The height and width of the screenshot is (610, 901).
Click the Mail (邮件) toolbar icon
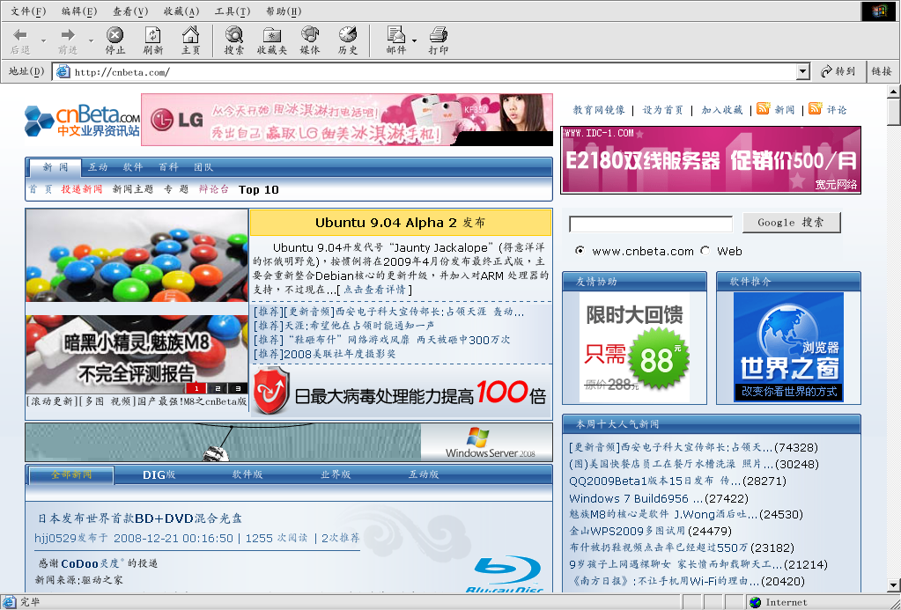pyautogui.click(x=396, y=34)
